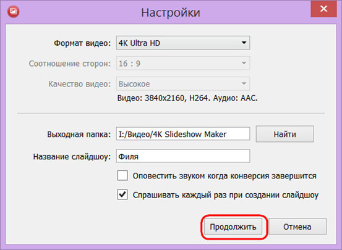Focus the Выходная папка path field
This screenshot has height=250, width=342.
coord(183,134)
